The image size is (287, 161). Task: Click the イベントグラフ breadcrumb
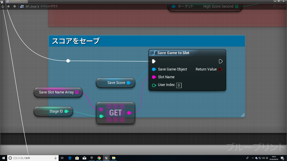(49, 6)
